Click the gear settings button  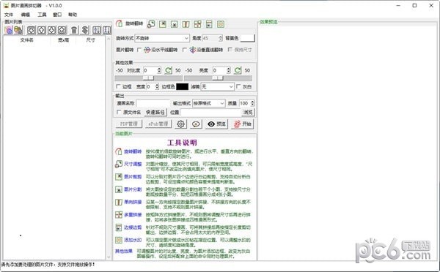click(180, 124)
